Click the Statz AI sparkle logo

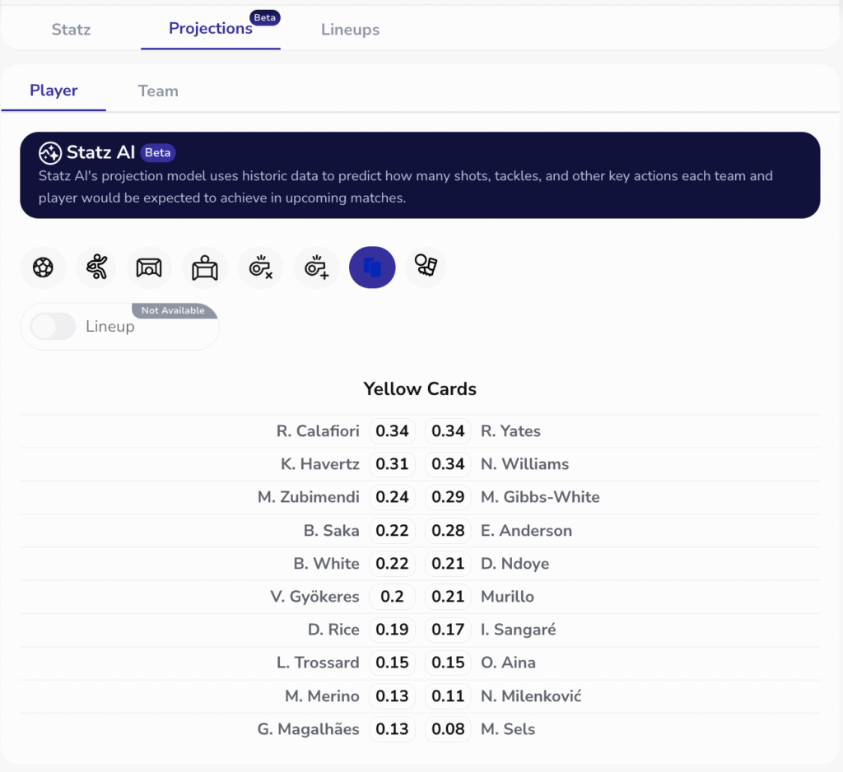(49, 153)
